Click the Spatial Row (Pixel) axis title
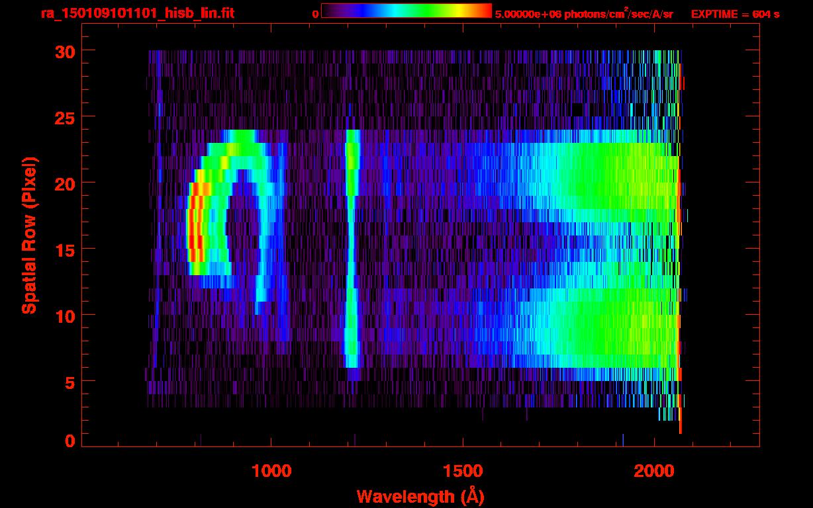The height and width of the screenshot is (508, 813). coord(28,235)
